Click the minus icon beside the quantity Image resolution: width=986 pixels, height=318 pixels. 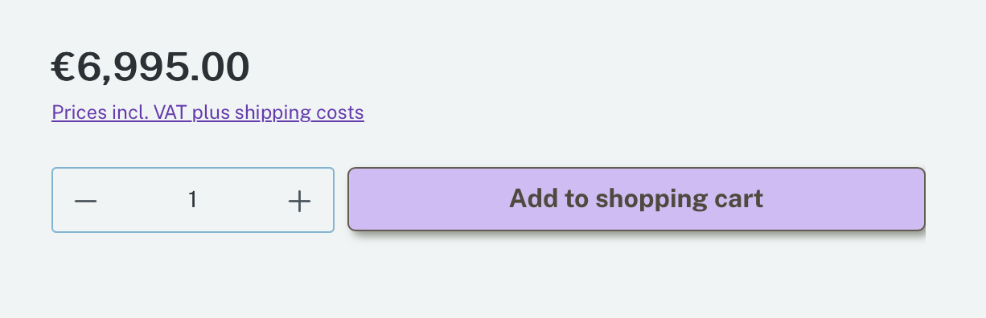[x=86, y=201]
